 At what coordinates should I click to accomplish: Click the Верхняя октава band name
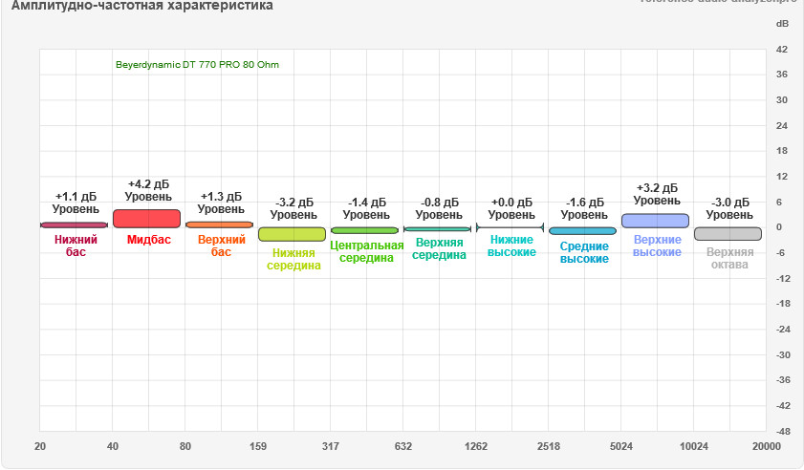pos(729,258)
